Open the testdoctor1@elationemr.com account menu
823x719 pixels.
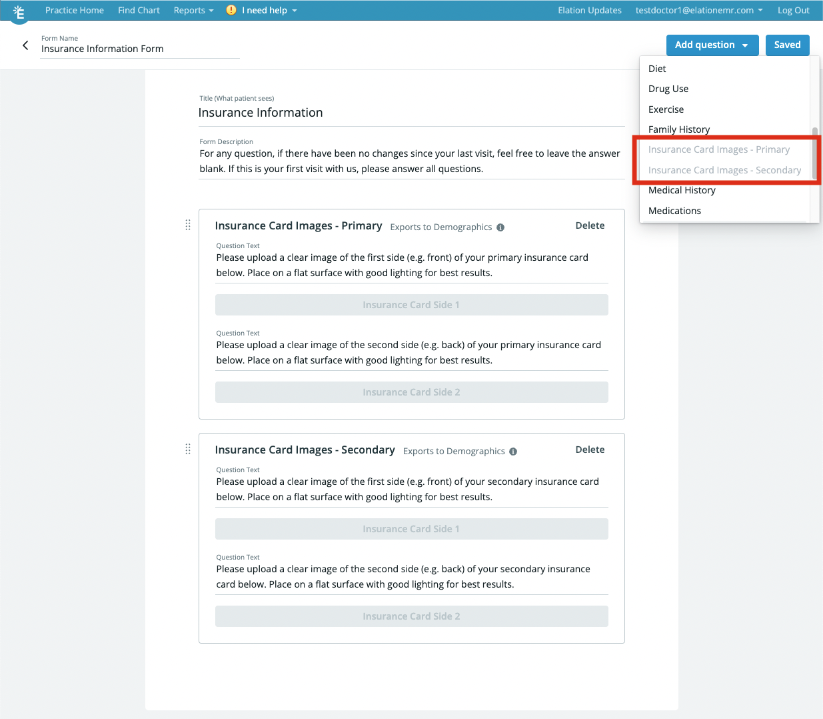click(699, 10)
